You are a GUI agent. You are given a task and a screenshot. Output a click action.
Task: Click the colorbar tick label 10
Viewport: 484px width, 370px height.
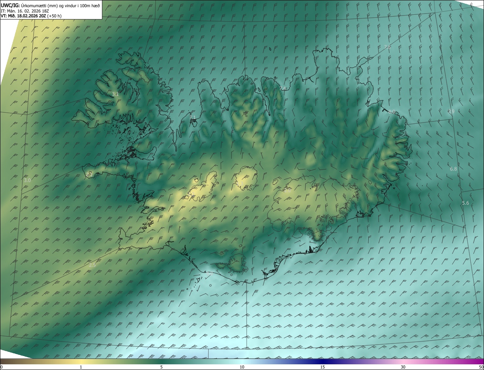point(242,367)
